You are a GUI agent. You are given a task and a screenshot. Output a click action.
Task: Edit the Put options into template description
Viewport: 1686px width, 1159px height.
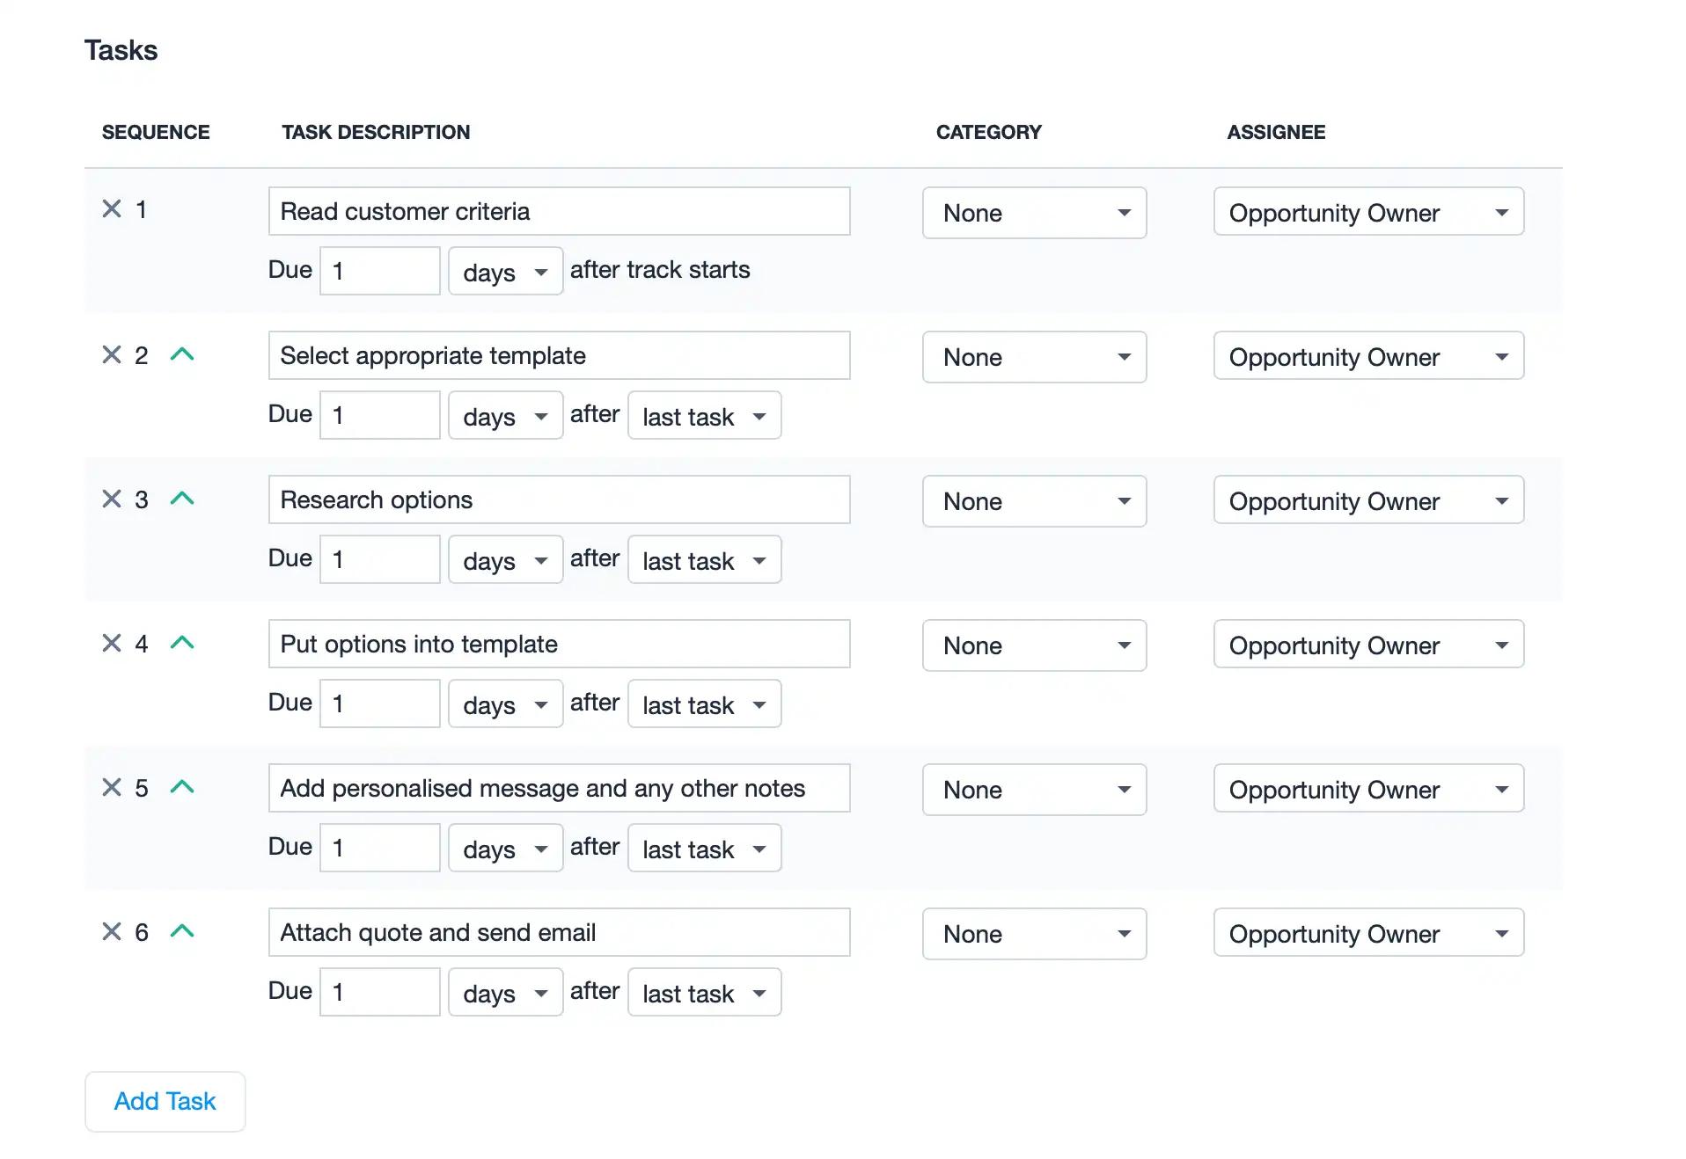point(559,645)
